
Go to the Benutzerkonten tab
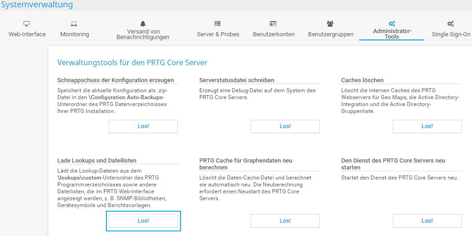(x=274, y=34)
